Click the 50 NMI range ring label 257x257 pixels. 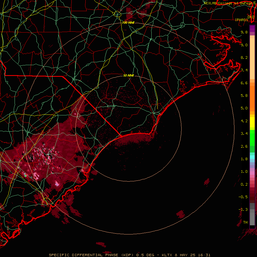[x=128, y=75]
